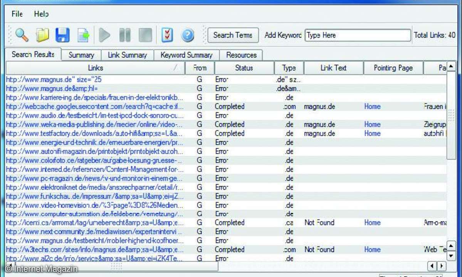Select the next-community.de mediawissen link

(x=94, y=232)
